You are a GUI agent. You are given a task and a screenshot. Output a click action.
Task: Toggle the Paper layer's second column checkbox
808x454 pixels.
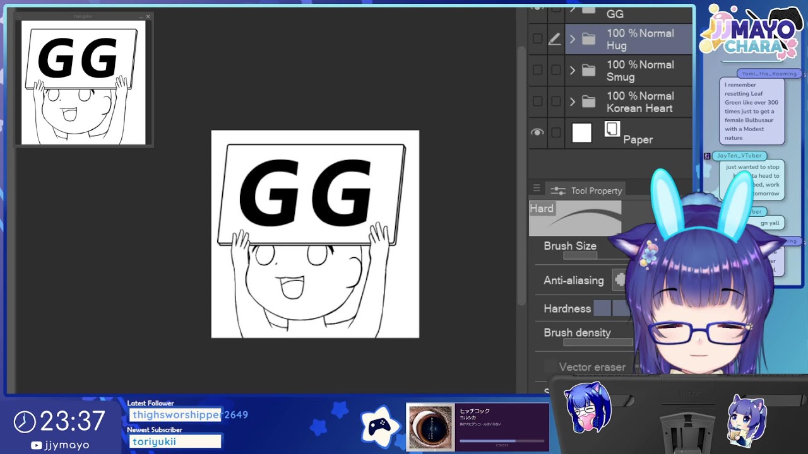point(555,132)
